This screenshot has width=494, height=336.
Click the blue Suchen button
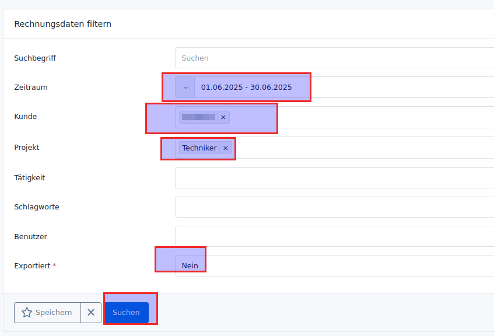(x=126, y=313)
